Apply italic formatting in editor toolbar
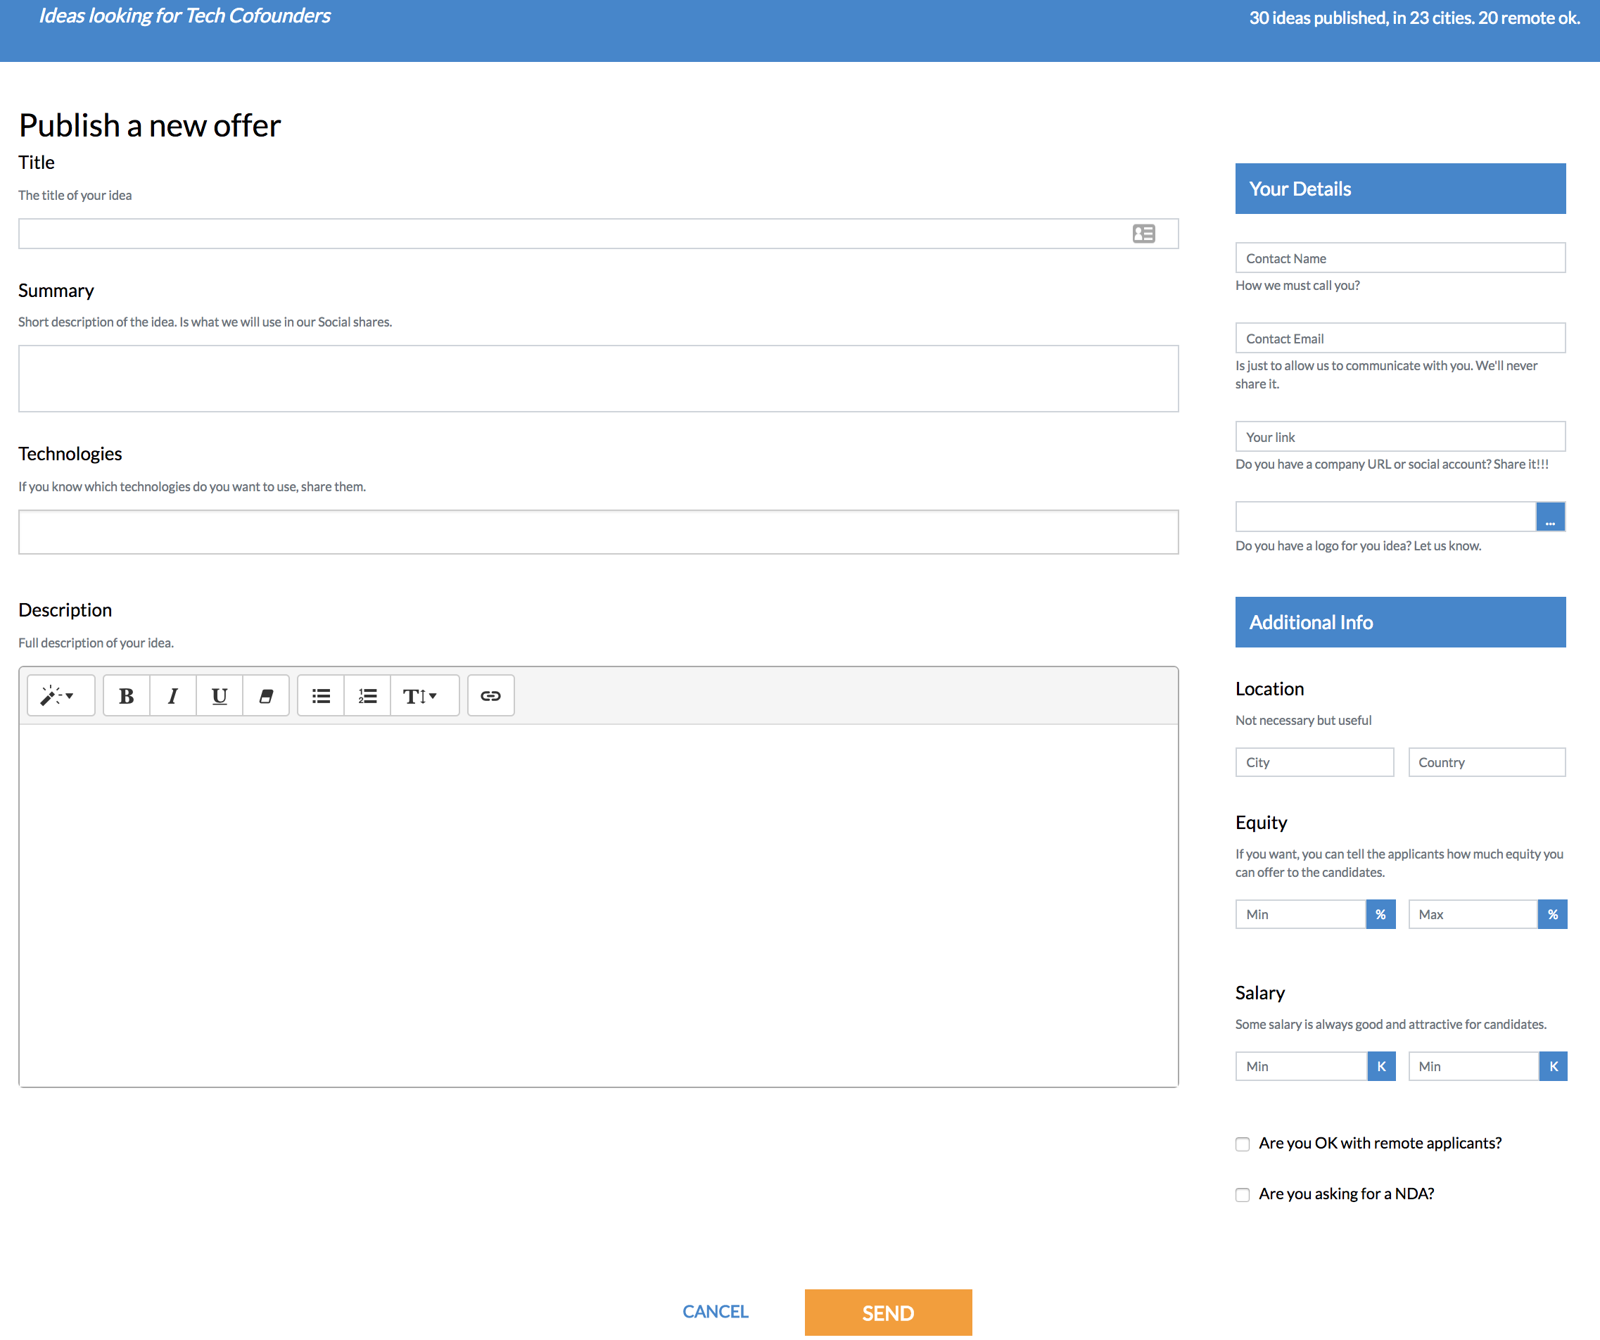This screenshot has width=1600, height=1340. 173,696
